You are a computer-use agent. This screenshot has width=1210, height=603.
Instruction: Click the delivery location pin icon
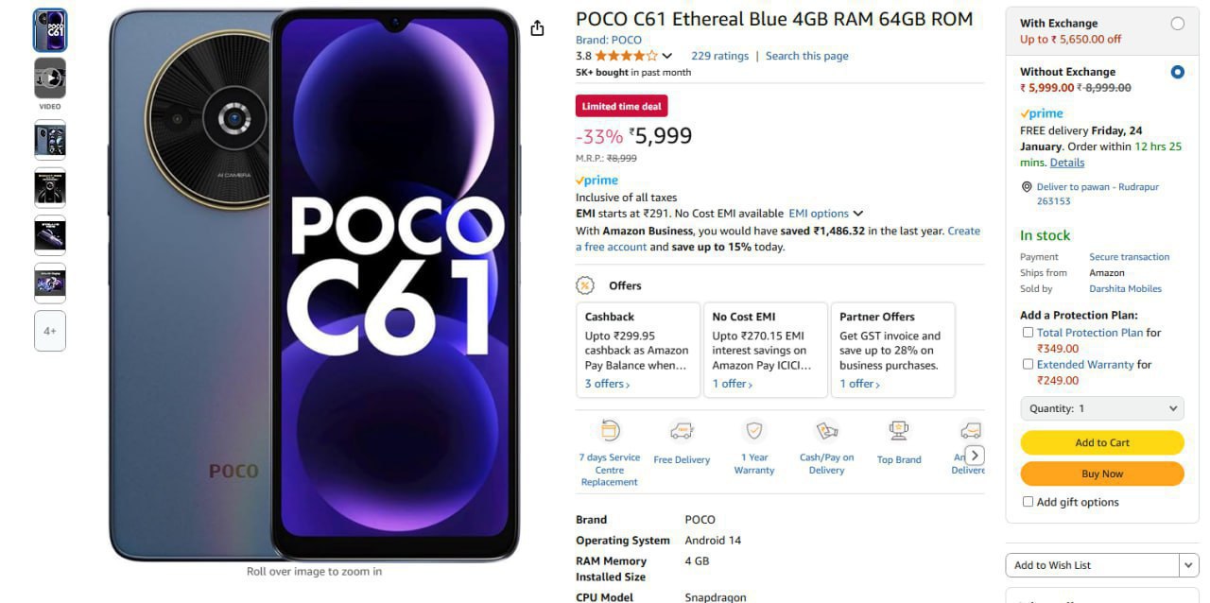(x=1027, y=187)
